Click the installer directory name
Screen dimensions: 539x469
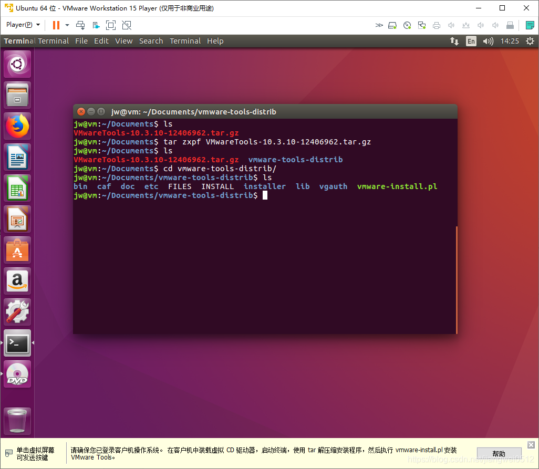pos(265,186)
